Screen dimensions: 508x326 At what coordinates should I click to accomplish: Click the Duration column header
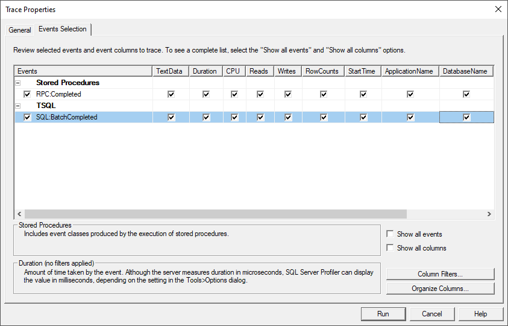pos(206,71)
